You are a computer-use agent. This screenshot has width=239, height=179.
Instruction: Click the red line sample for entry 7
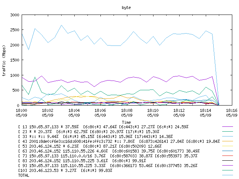point(227,156)
